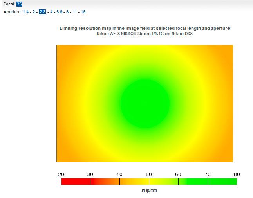Click the 20-30 red legend segment
Viewport: 253px width, 198px height.
coord(76,182)
